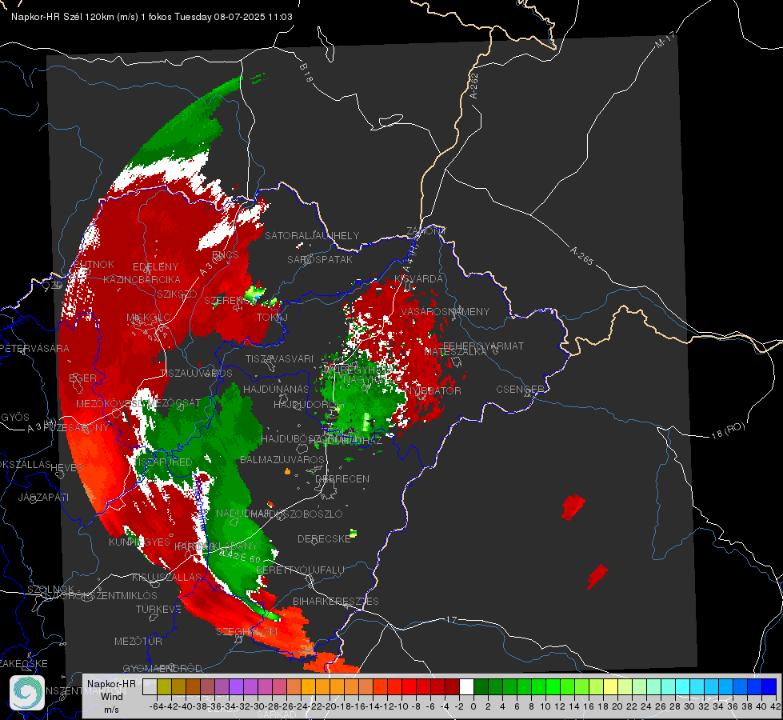The image size is (783, 720).
Task: Click the DERECSKE label
Action: 325,539
